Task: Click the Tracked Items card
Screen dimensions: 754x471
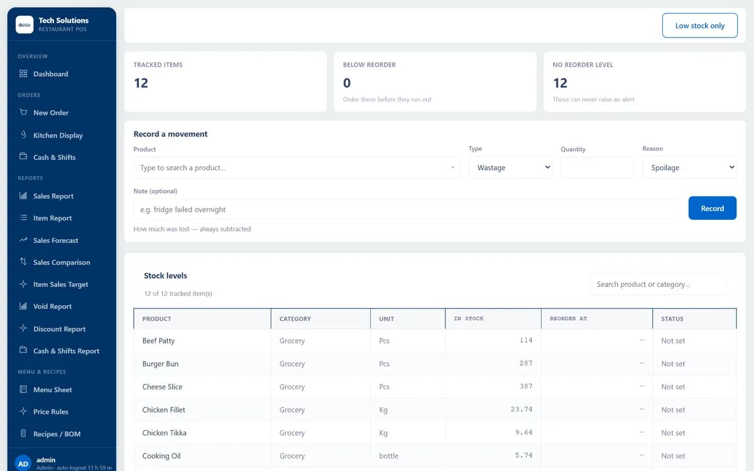Action: (x=226, y=82)
